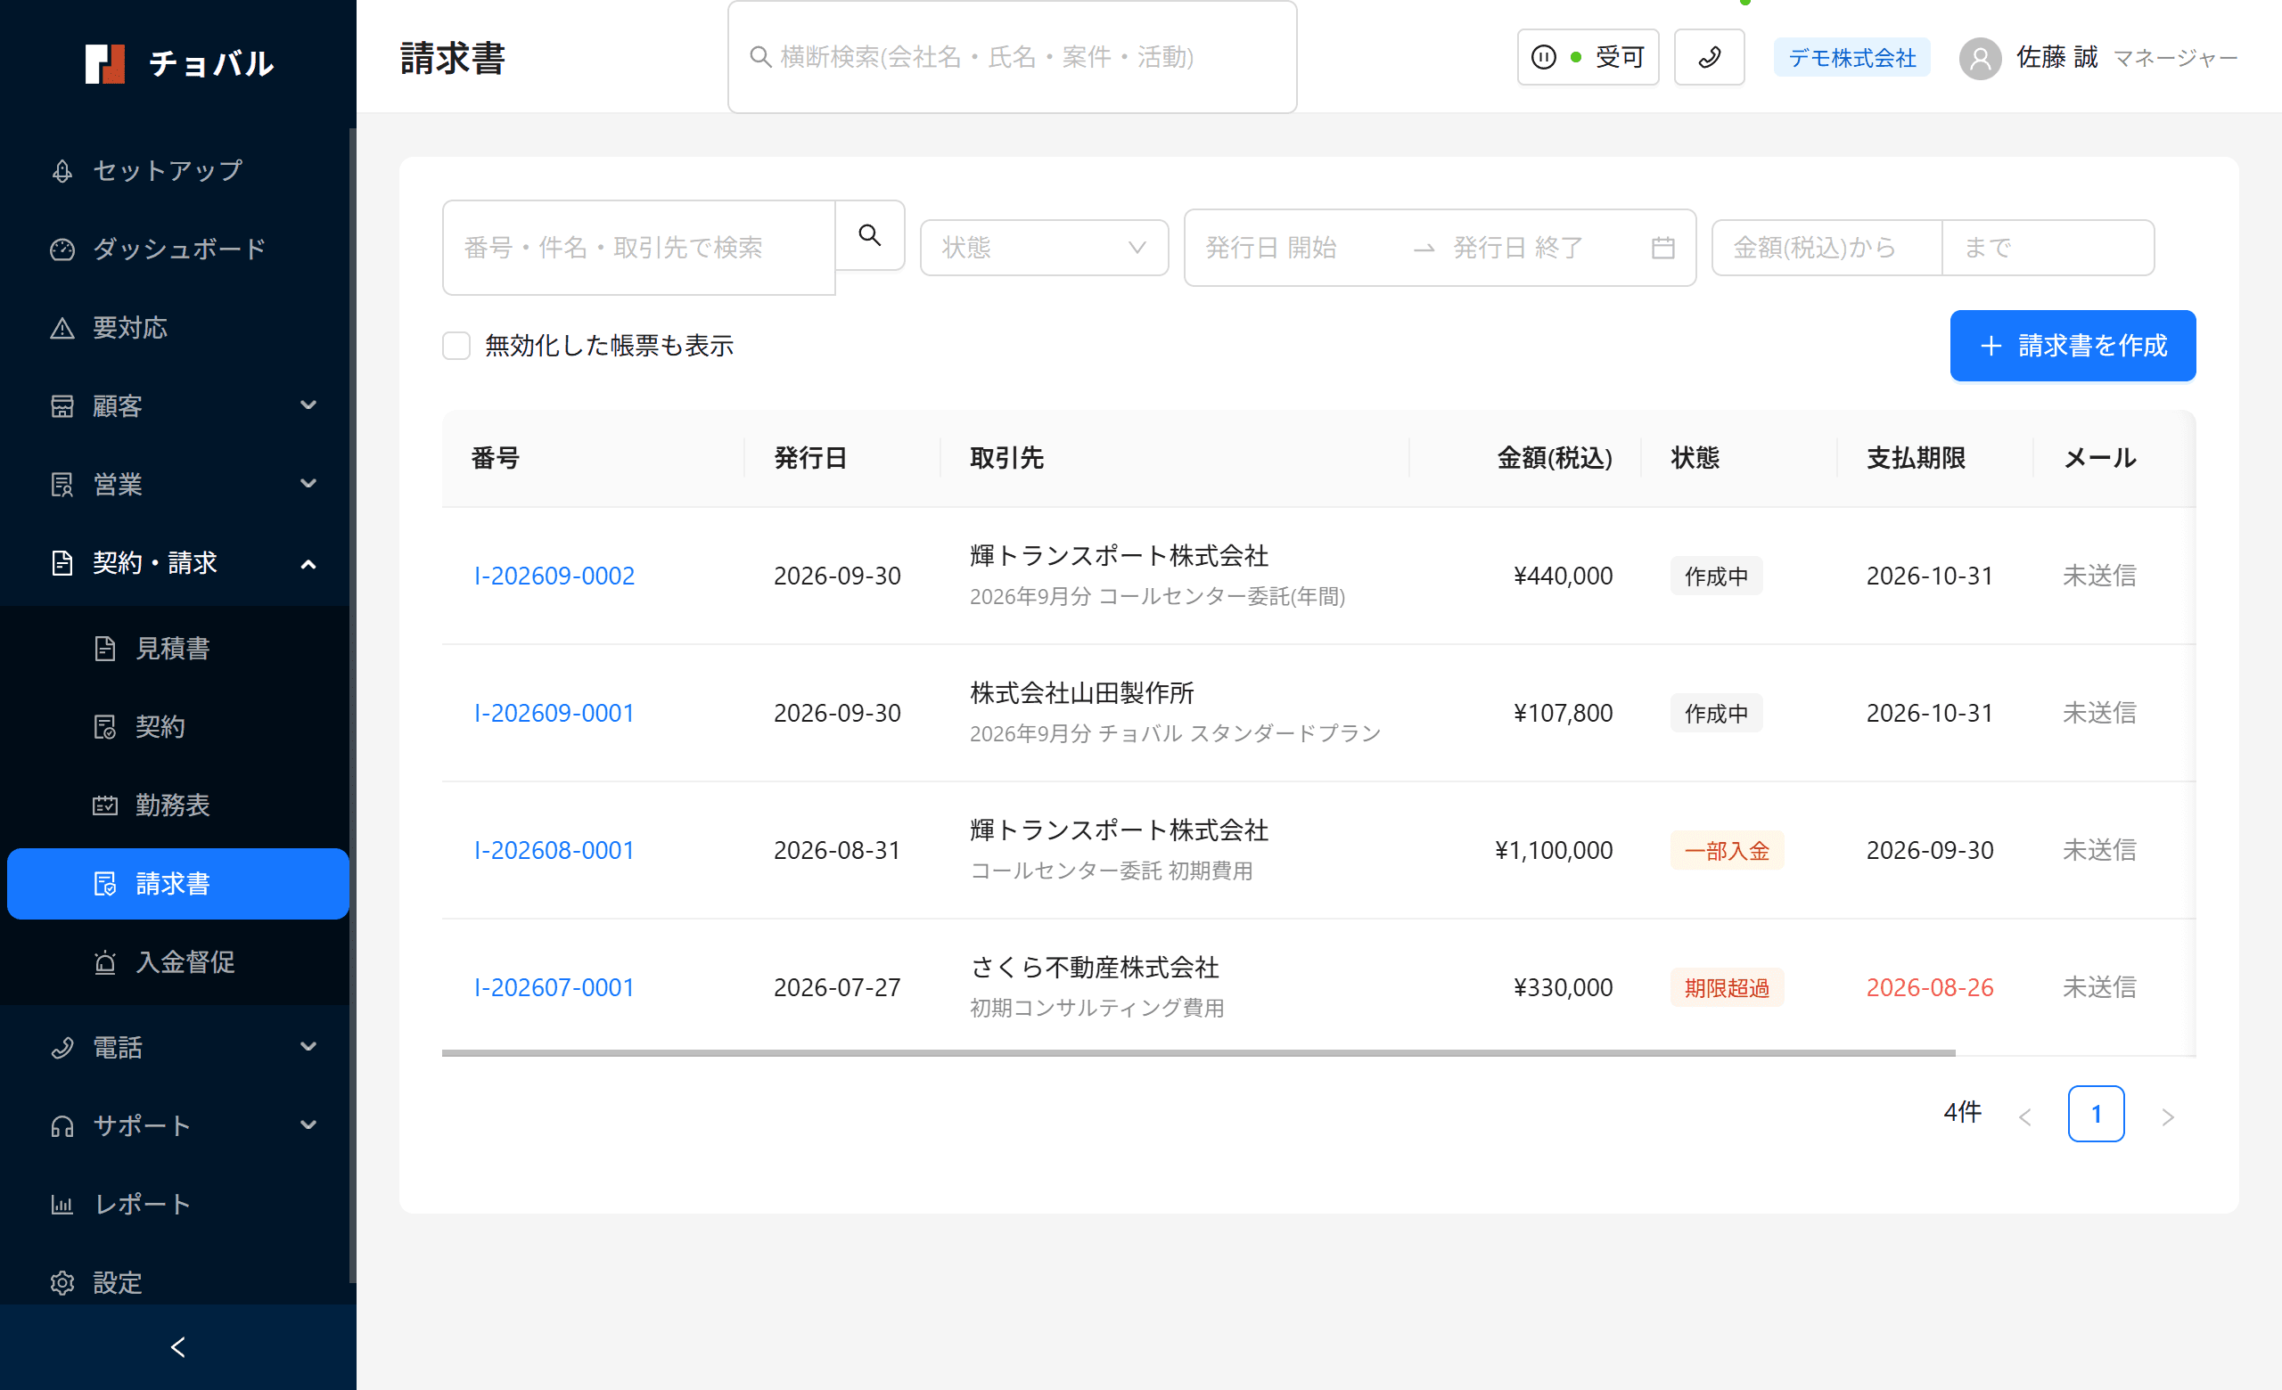Expand the 顧客 sidebar menu
The width and height of the screenshot is (2282, 1390).
pos(177,405)
